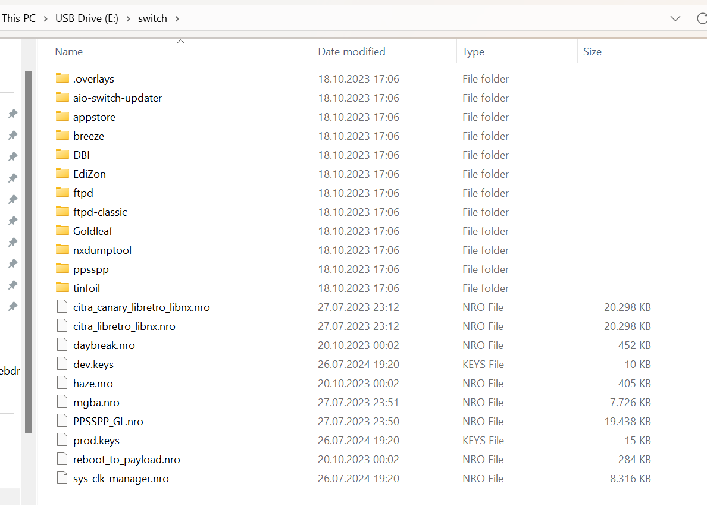Image resolution: width=707 pixels, height=509 pixels.
Task: Click the ftpd folder icon
Action: tap(62, 192)
